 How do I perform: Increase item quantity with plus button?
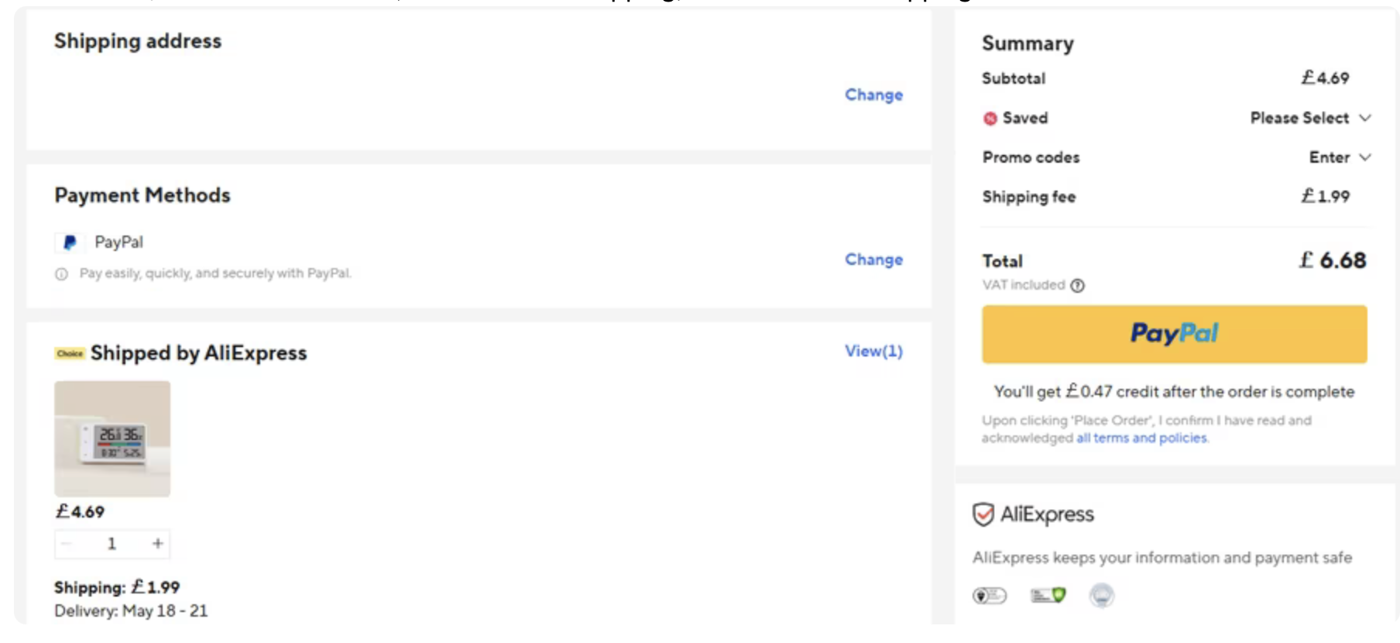coord(157,544)
